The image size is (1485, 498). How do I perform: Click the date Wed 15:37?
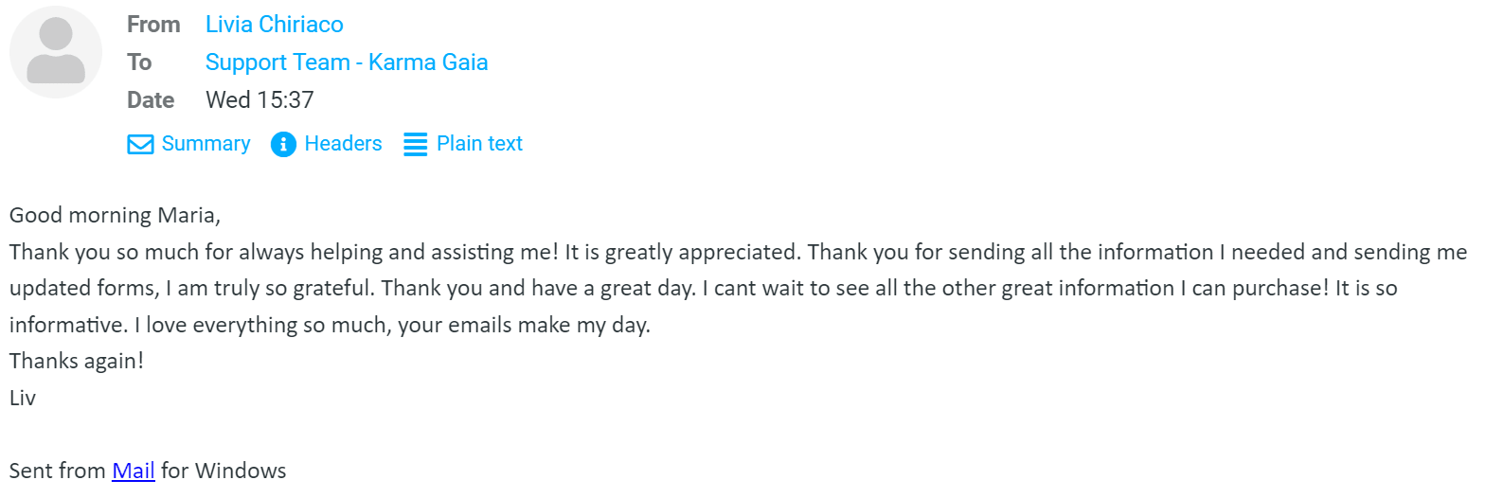point(259,100)
